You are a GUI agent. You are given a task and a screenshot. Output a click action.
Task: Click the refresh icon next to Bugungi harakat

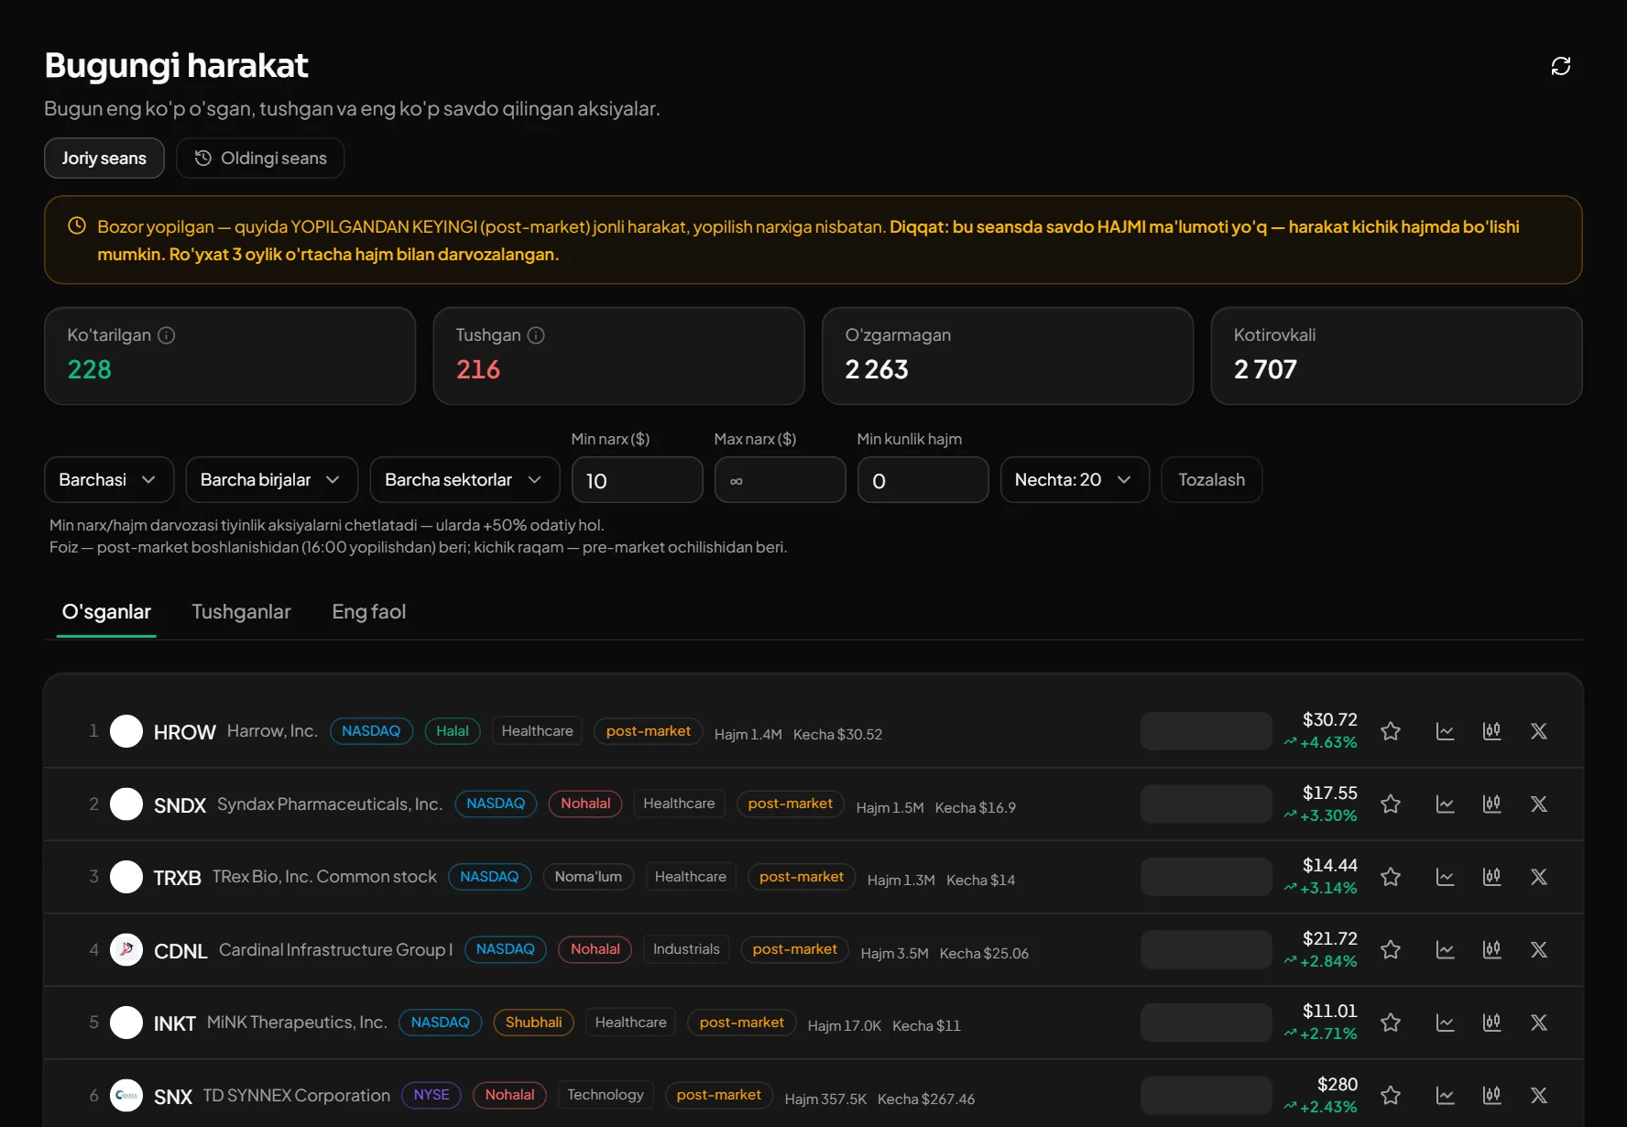pyautogui.click(x=1561, y=66)
